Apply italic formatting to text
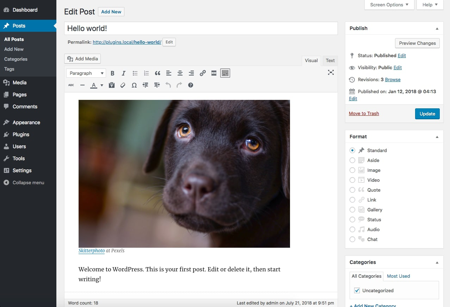This screenshot has height=307, width=450. click(x=124, y=73)
